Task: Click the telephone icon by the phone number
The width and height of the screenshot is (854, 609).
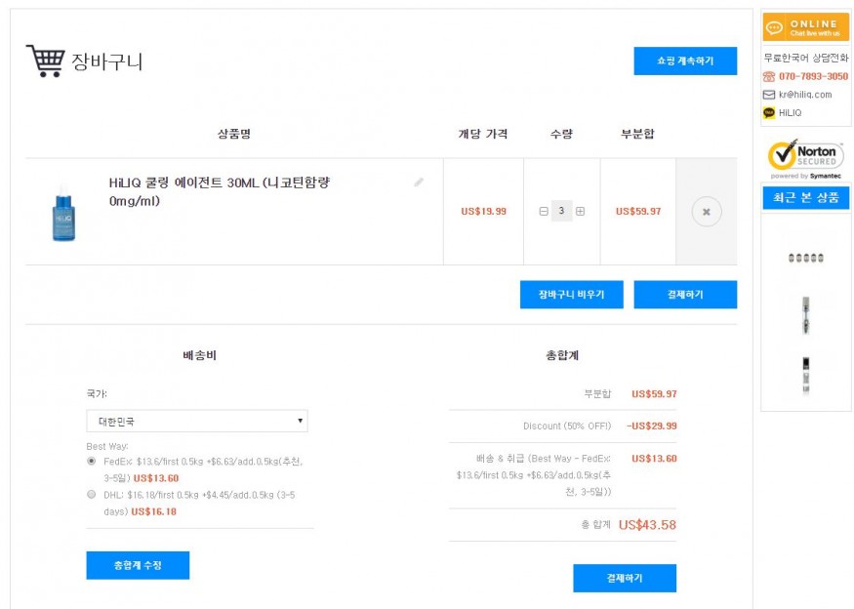Action: click(x=769, y=76)
